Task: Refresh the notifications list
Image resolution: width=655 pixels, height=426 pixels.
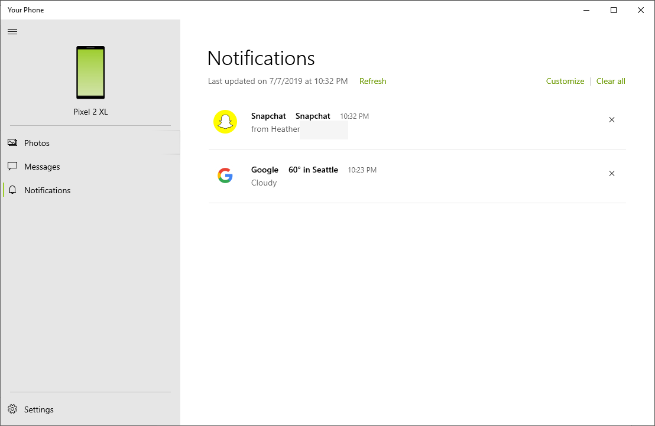Action: coord(372,81)
